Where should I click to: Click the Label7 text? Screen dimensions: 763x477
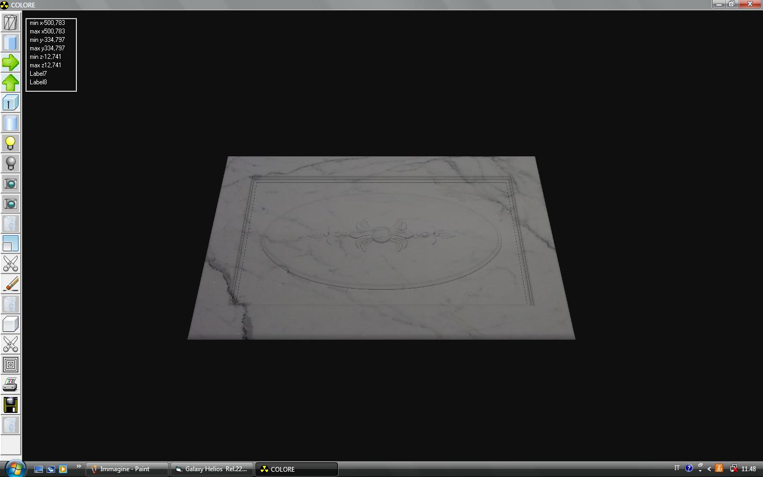pyautogui.click(x=38, y=74)
